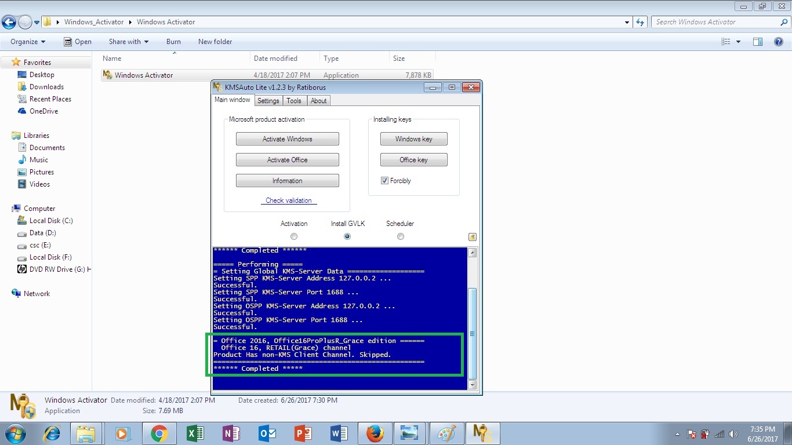Click the Explorer Back navigation arrow
Viewport: 792px width, 445px height.
click(x=9, y=23)
